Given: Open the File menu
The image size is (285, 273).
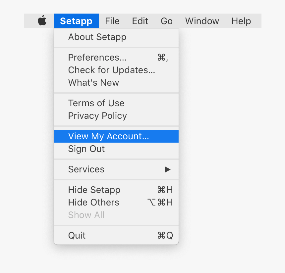Looking at the screenshot, I should (112, 21).
